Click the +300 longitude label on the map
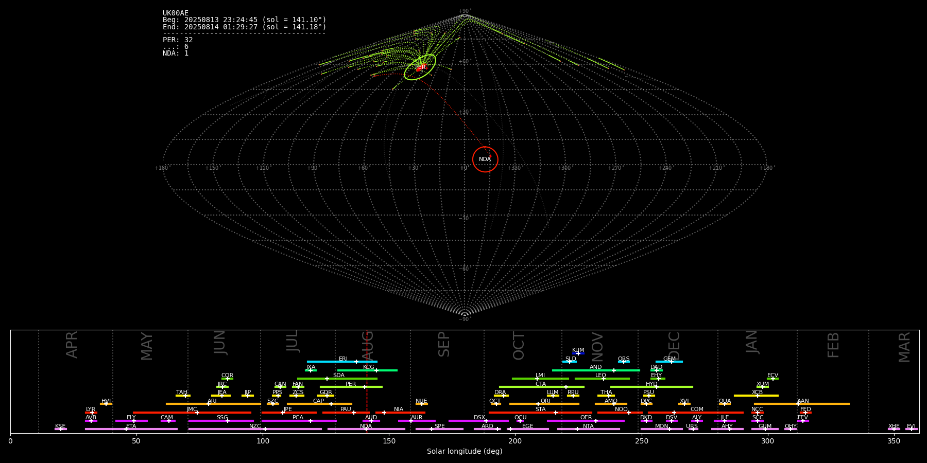927x463 pixels. (564, 168)
